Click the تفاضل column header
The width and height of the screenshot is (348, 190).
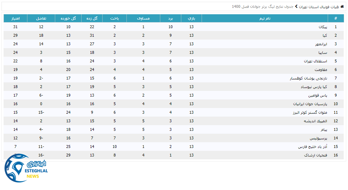(x=41, y=18)
